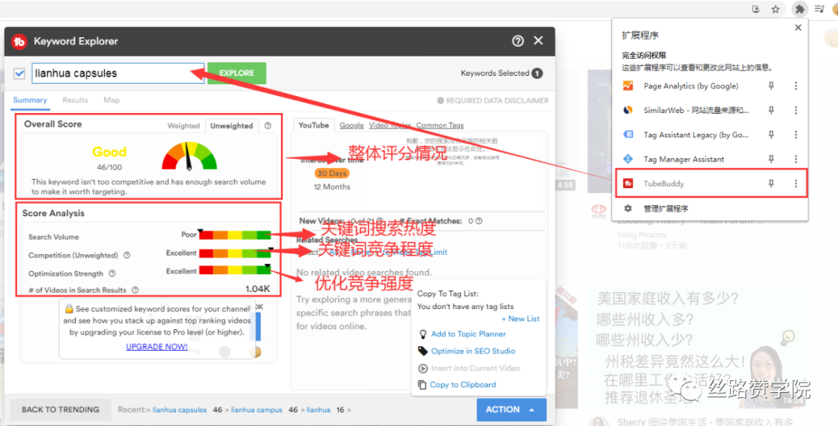Pin Tag Assistant Legacy to toolbar
The image size is (838, 426).
770,135
